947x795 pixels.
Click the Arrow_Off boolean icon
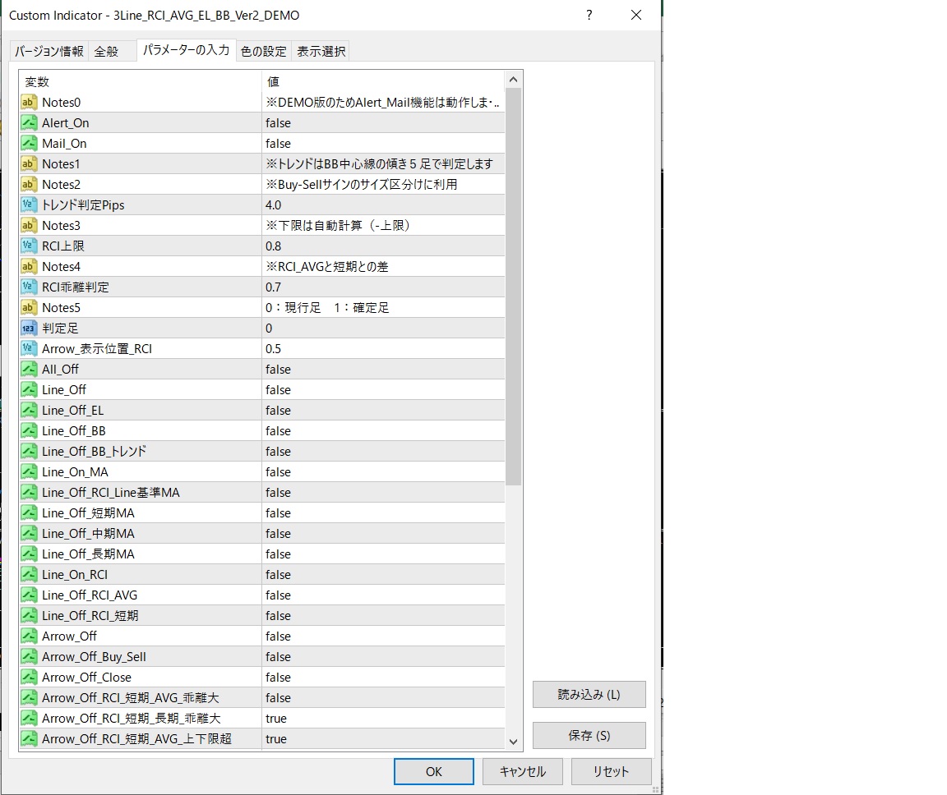coord(29,635)
